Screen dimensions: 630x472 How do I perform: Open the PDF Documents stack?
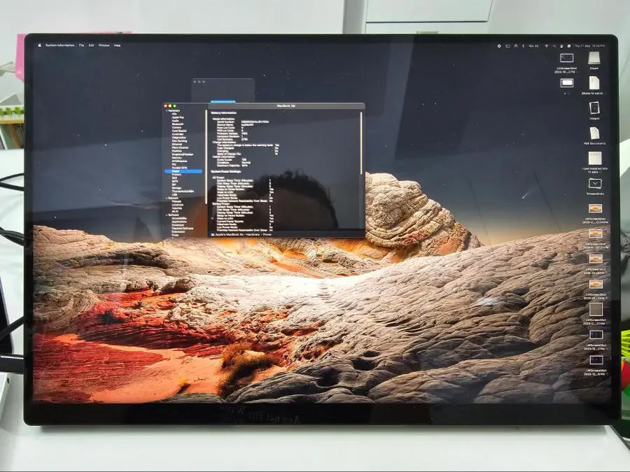tap(594, 135)
